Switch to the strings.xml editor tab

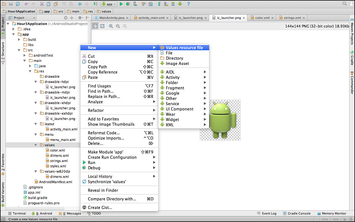pyautogui.click(x=292, y=18)
